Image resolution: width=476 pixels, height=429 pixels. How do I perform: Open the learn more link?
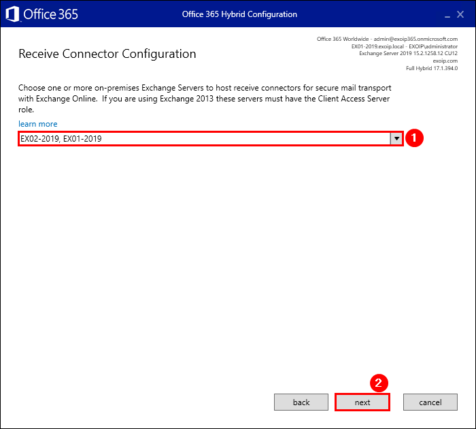click(38, 124)
